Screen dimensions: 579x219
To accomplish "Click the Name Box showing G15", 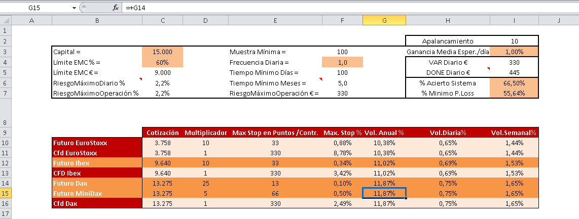I will (x=34, y=8).
